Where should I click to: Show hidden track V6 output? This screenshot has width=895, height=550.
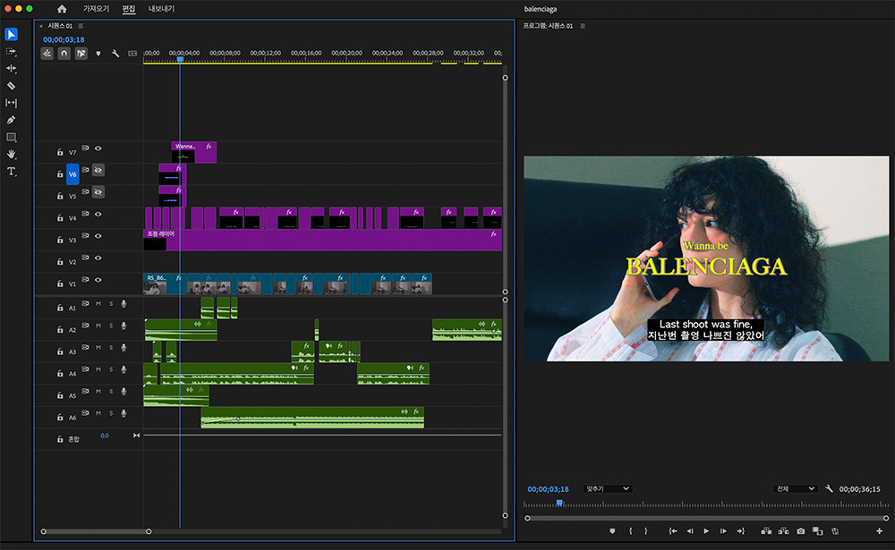[x=98, y=170]
